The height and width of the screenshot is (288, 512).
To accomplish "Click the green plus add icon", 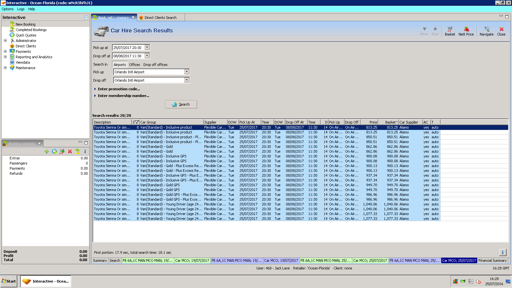I will (47, 151).
